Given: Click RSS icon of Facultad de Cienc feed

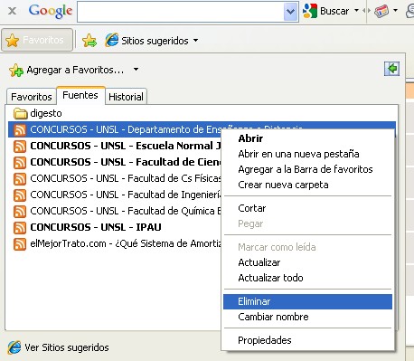Looking at the screenshot, I should pos(20,162).
